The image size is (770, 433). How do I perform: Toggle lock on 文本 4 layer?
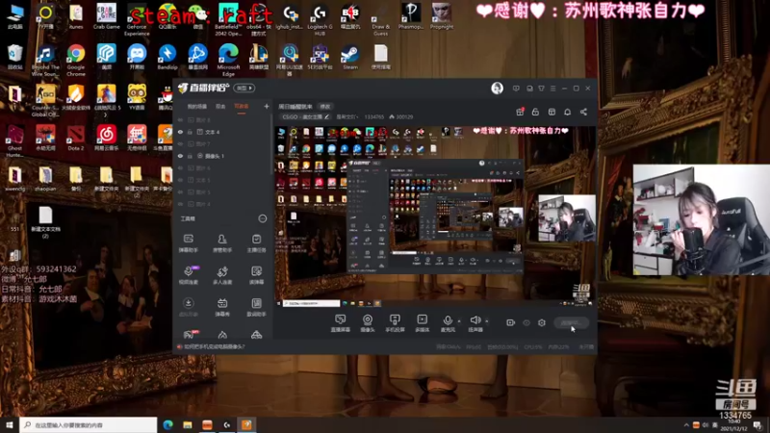point(190,132)
